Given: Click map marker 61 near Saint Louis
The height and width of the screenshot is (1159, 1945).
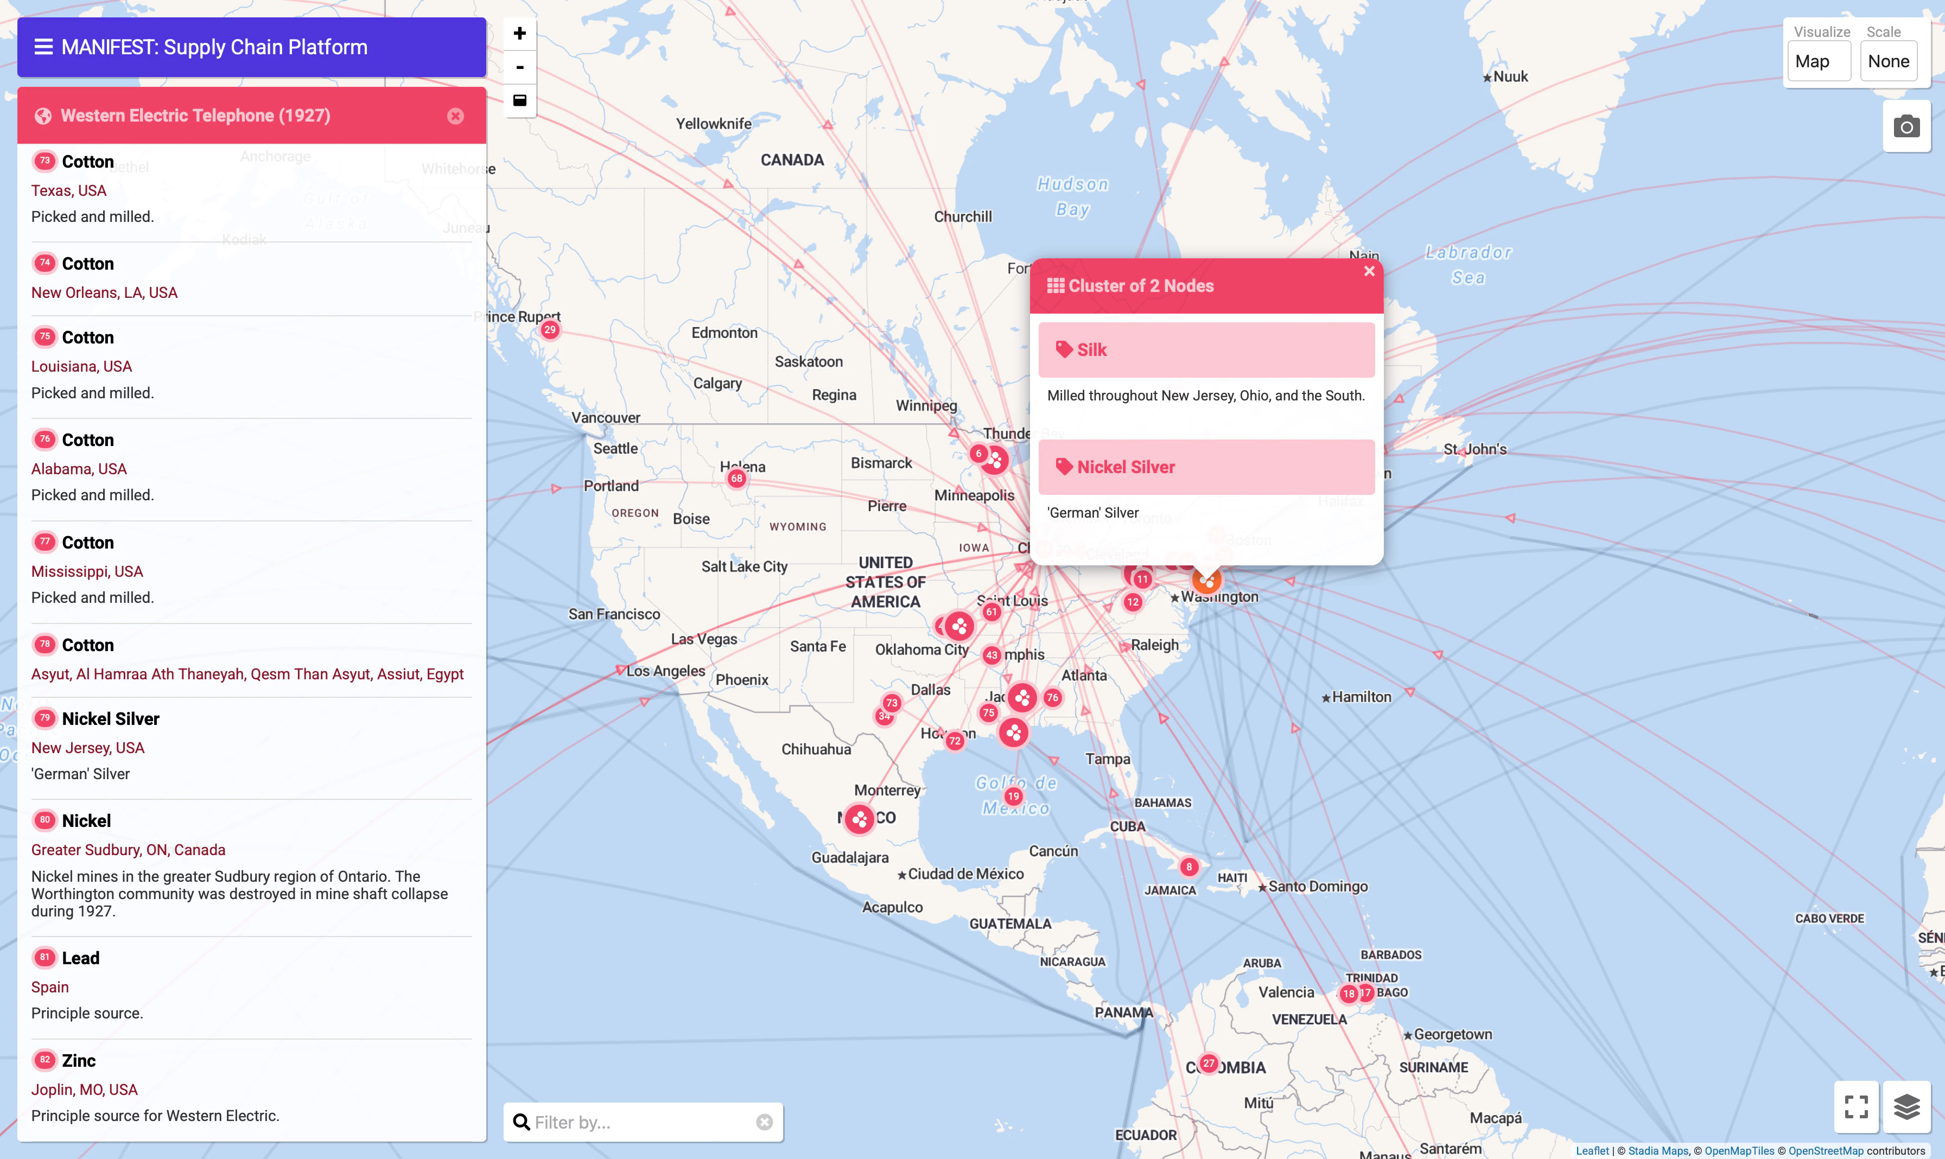Looking at the screenshot, I should [991, 612].
